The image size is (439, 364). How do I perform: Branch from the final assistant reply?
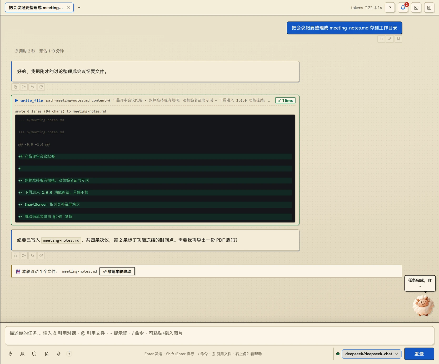click(24, 255)
